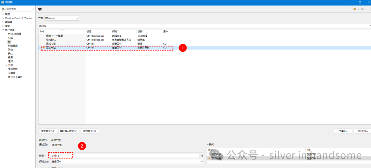Image resolution: width=371 pixels, height=168 pixels.
Task: Click the arrow button beside binding field
Action: [x=202, y=156]
